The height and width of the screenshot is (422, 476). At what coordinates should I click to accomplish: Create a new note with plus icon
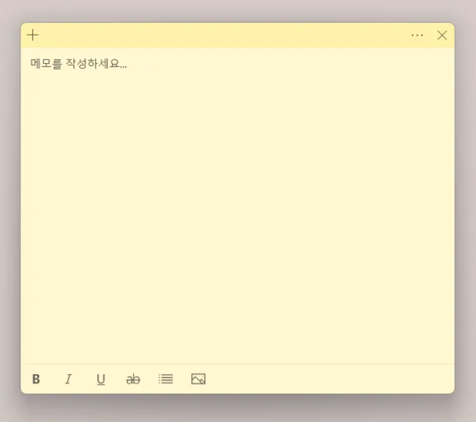[33, 35]
